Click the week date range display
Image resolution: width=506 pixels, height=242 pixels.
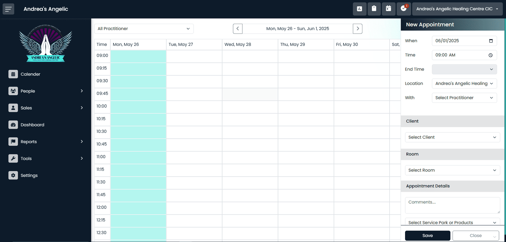pyautogui.click(x=298, y=28)
